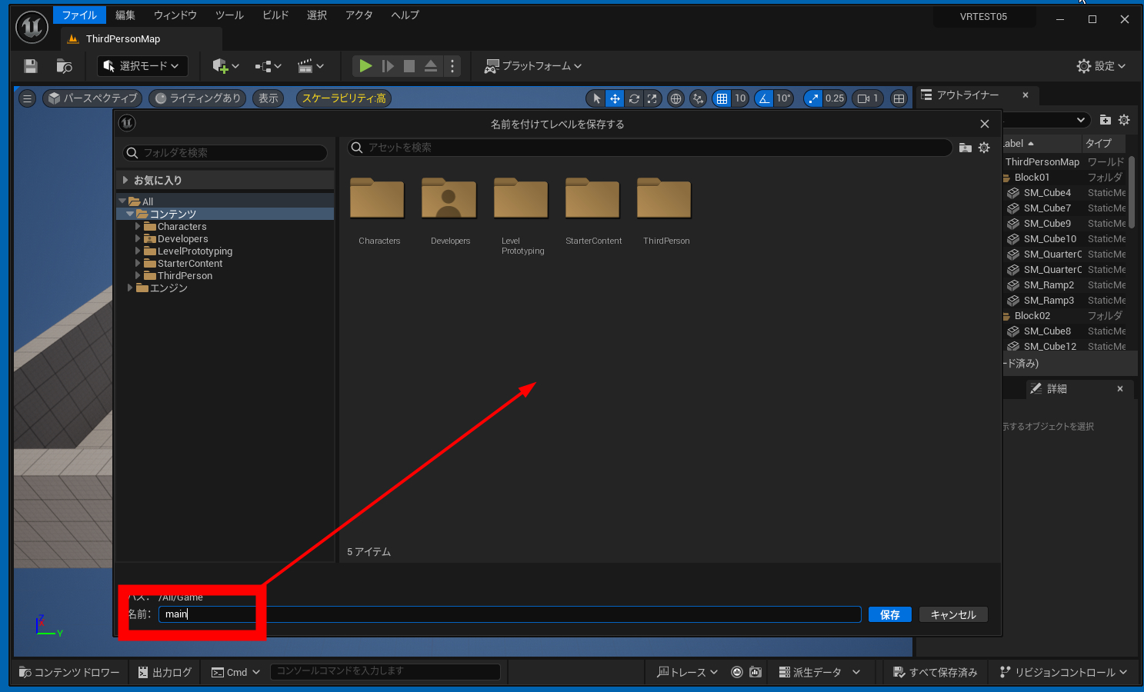Open the ビルド menu
This screenshot has width=1144, height=692.
point(275,15)
